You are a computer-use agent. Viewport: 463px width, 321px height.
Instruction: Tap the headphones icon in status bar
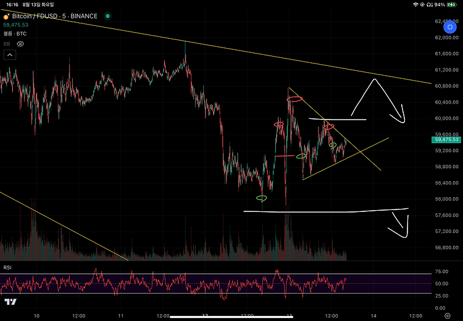coord(428,5)
